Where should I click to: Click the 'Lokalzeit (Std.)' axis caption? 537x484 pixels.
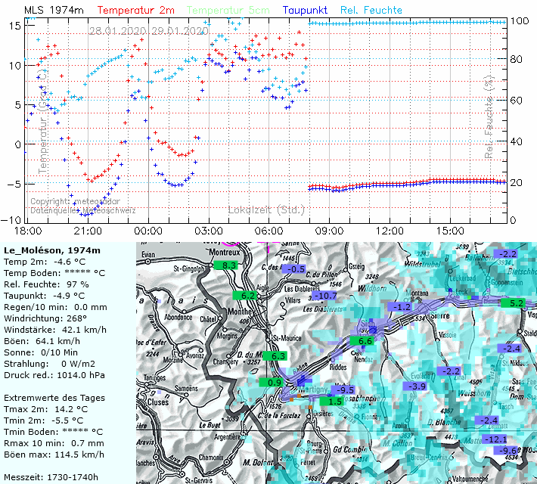click(266, 209)
